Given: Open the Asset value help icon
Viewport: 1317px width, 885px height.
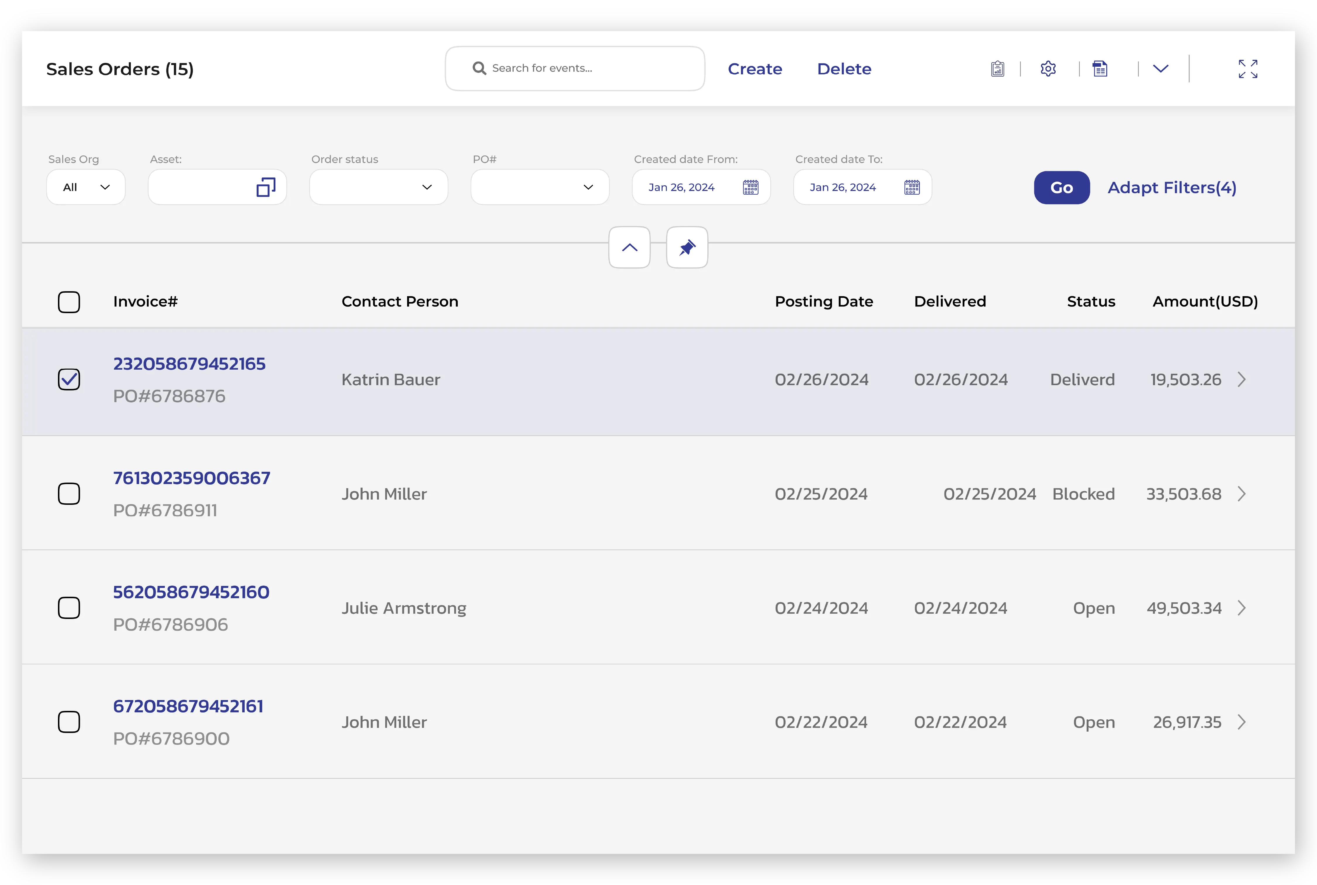Looking at the screenshot, I should pyautogui.click(x=266, y=187).
